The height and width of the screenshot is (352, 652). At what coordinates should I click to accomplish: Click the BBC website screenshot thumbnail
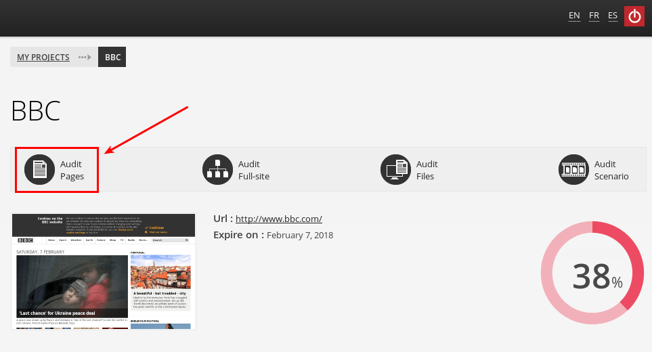click(104, 271)
